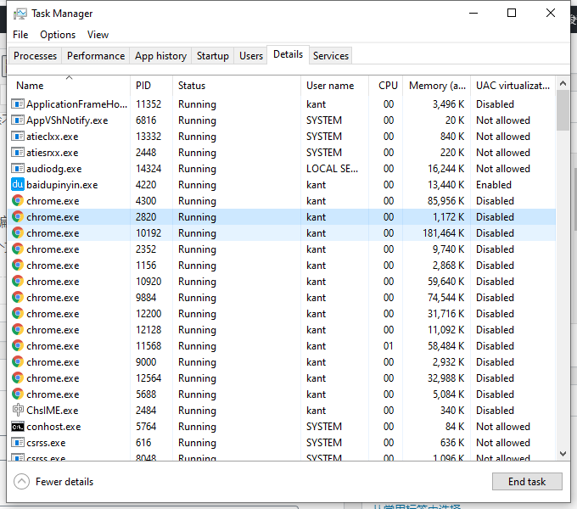Click memory value 181,464 K
The width and height of the screenshot is (577, 509).
[444, 233]
